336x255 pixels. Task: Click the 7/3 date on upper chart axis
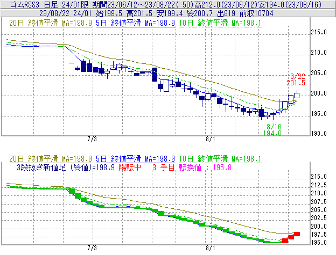92,139
